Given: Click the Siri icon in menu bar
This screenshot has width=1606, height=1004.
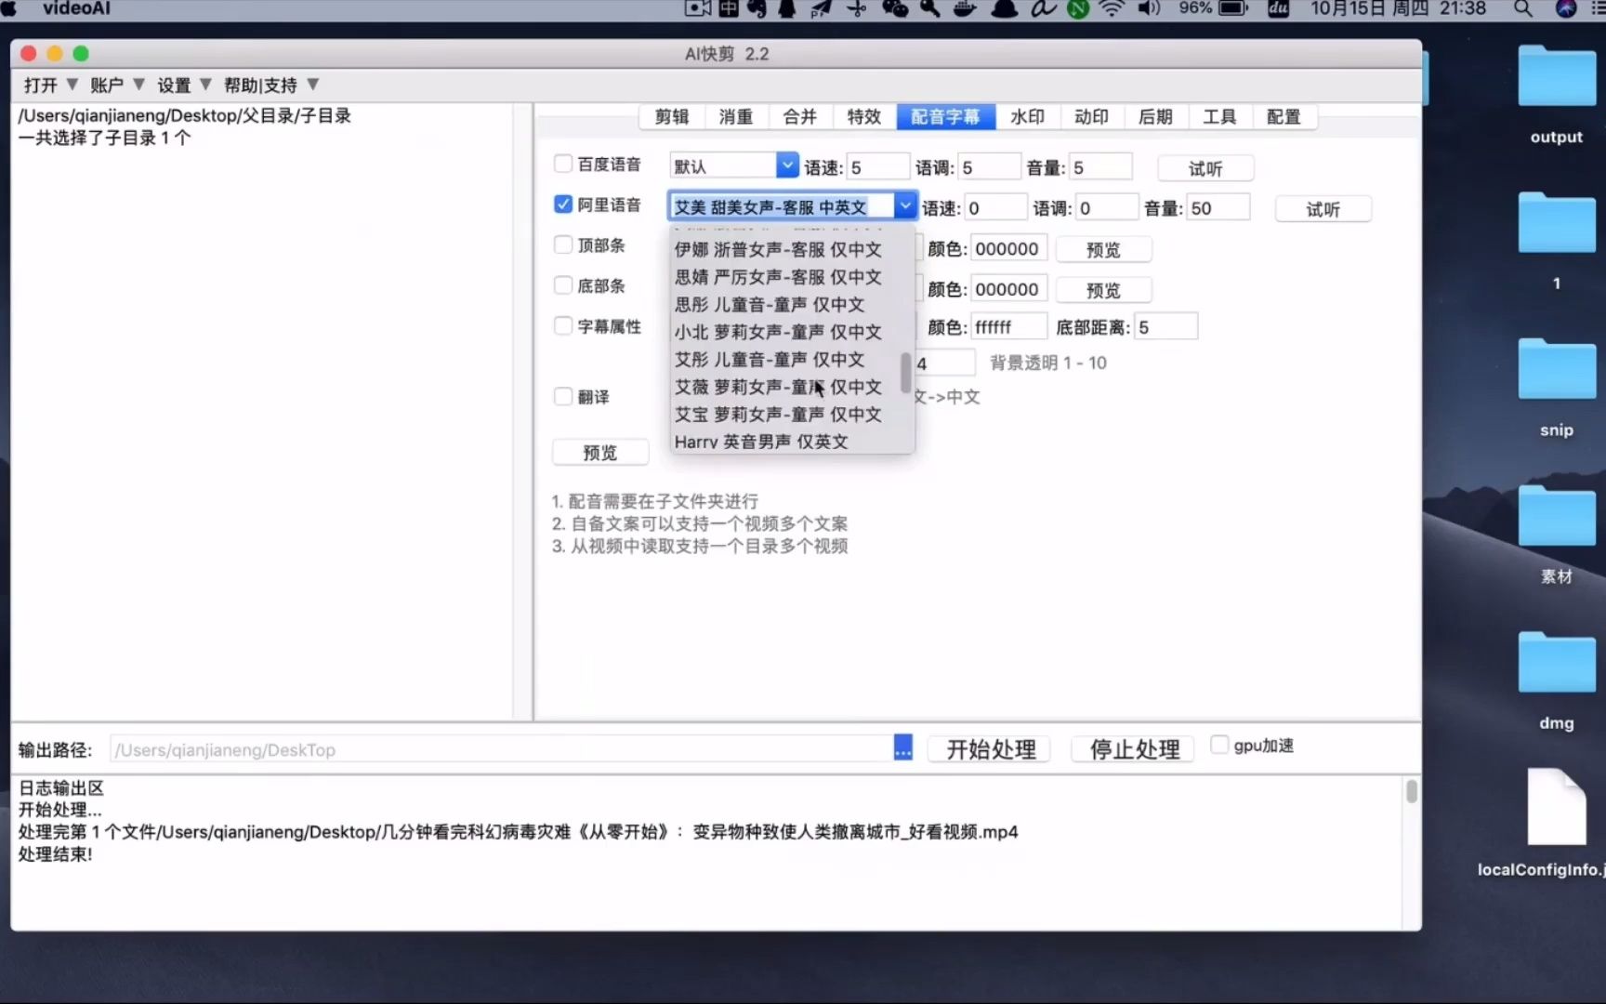Looking at the screenshot, I should pyautogui.click(x=1566, y=9).
